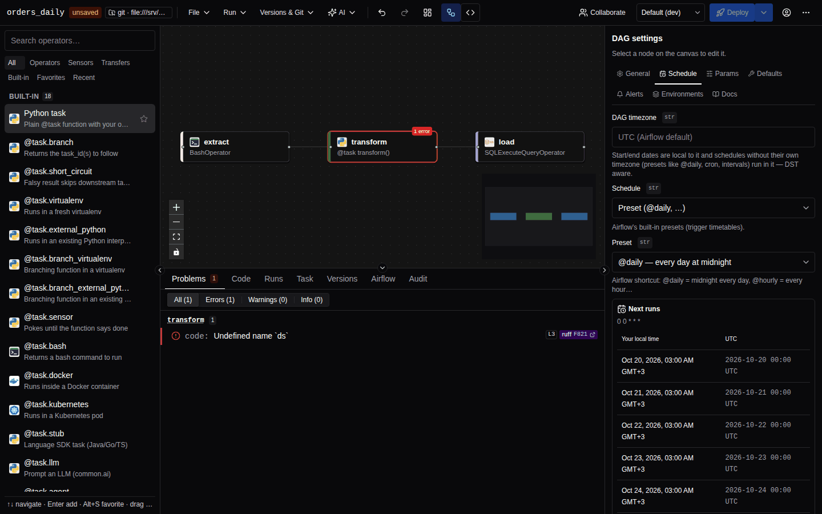
Task: Click the Collaborate button
Action: [602, 13]
